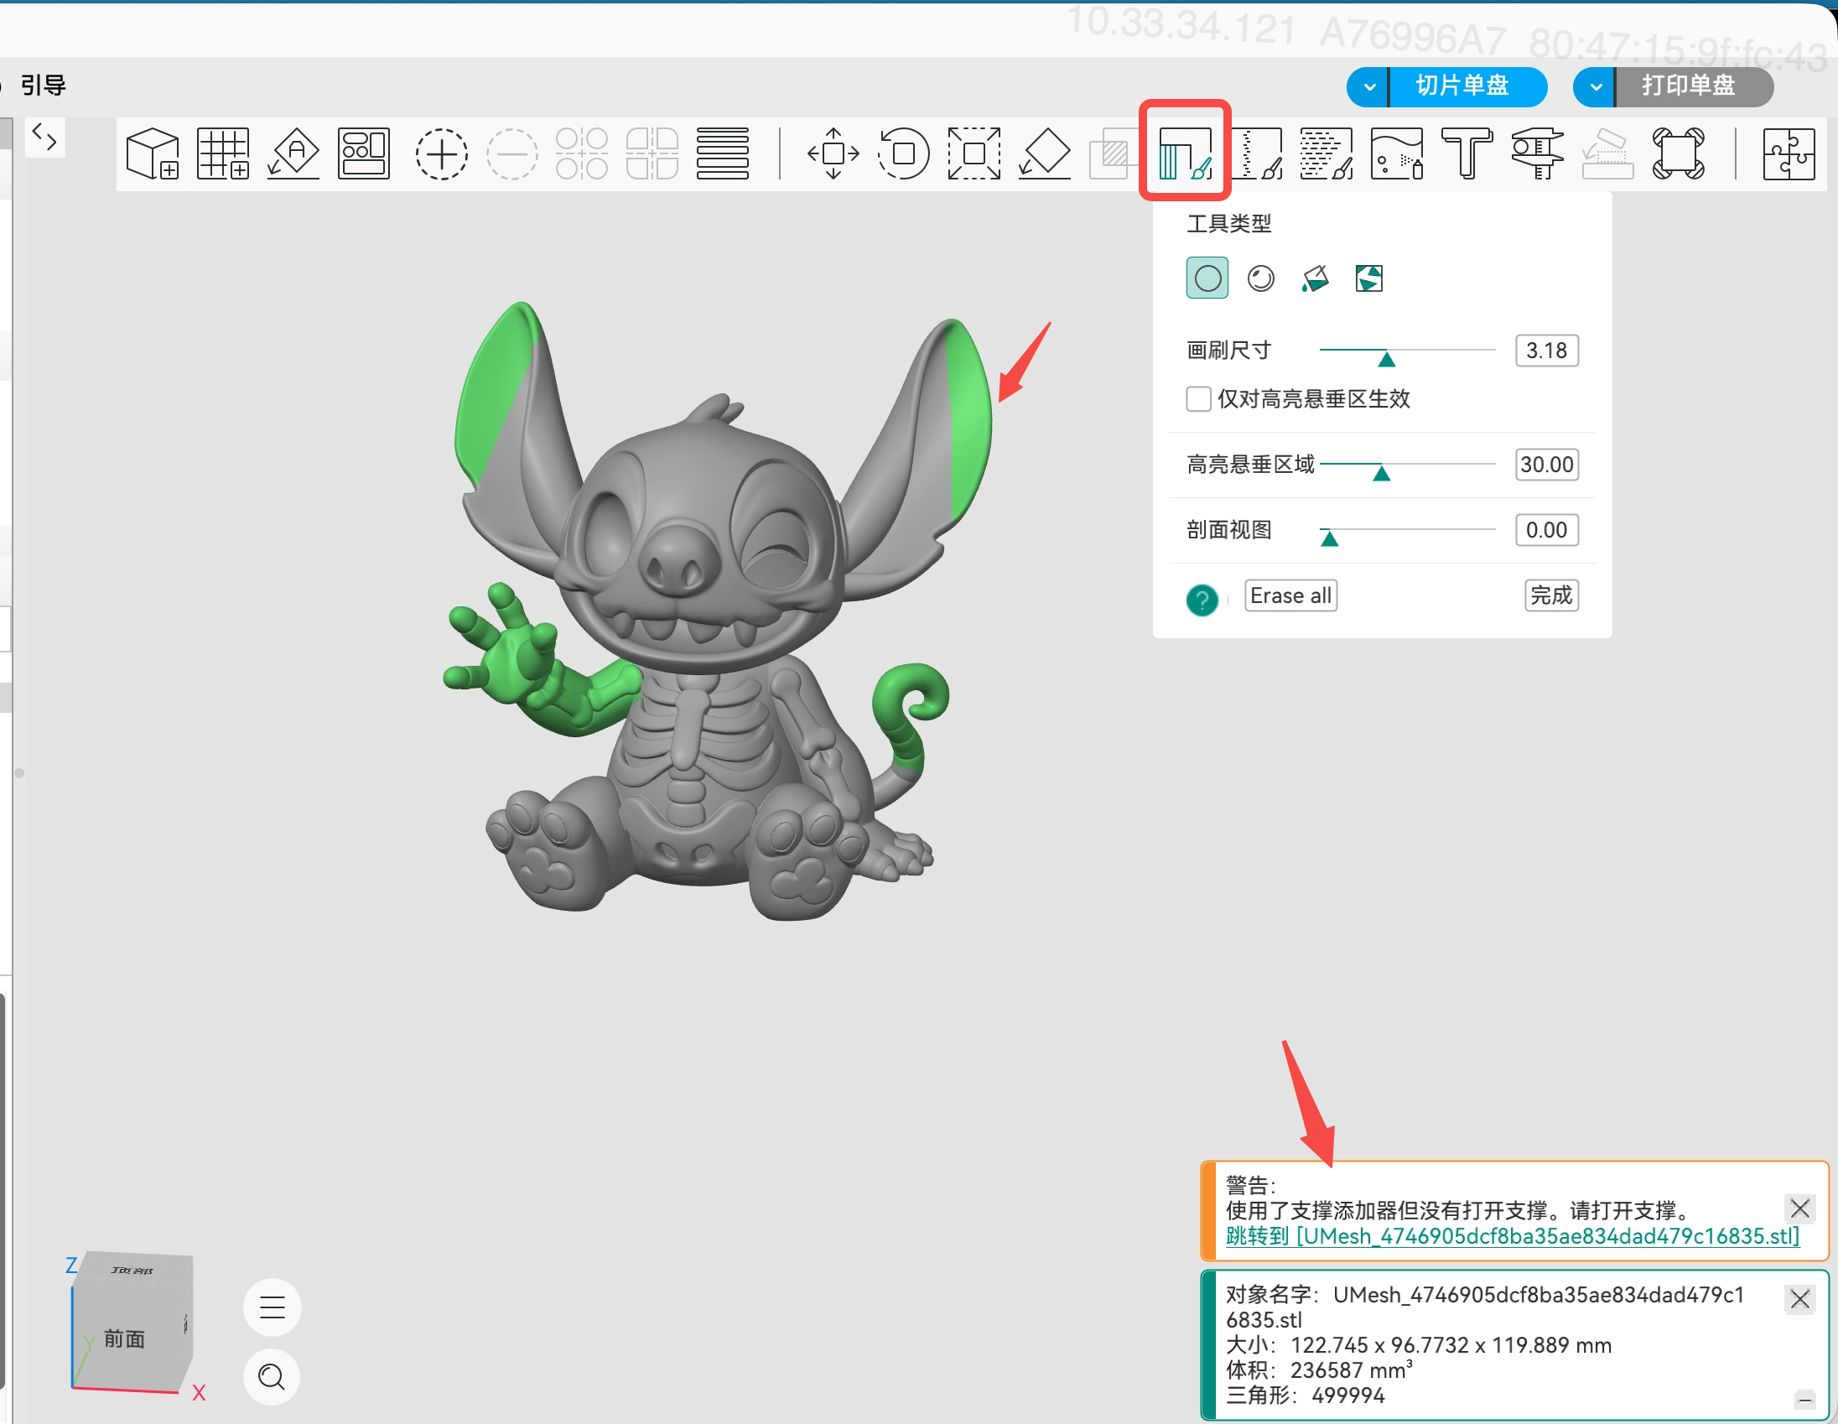Follow the 跳转到 UMesh stl link

pyautogui.click(x=1513, y=1235)
